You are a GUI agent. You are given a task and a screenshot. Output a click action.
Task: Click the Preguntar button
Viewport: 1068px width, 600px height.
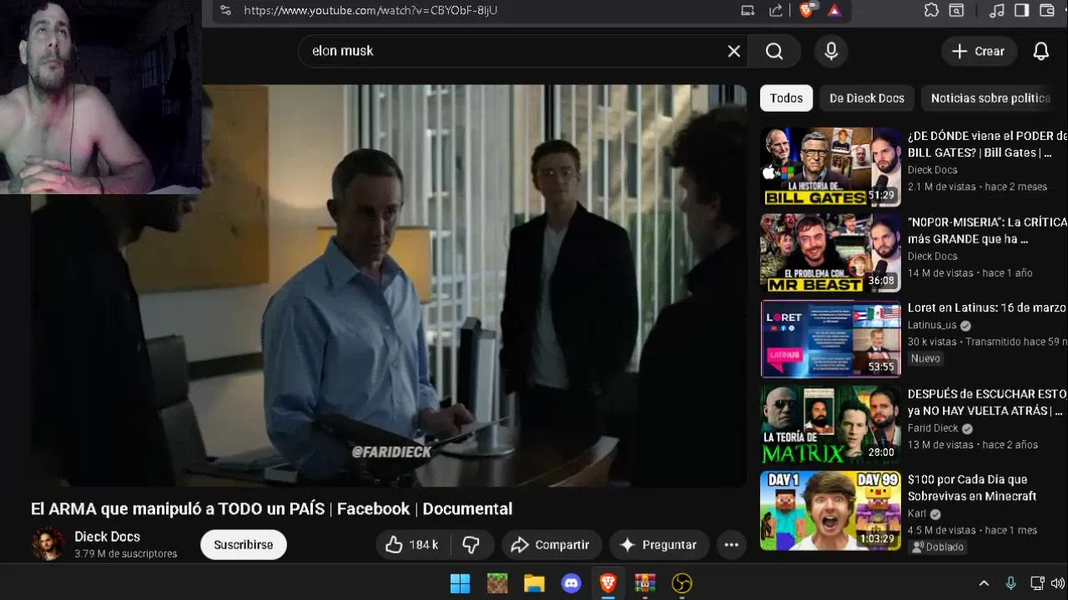658,545
